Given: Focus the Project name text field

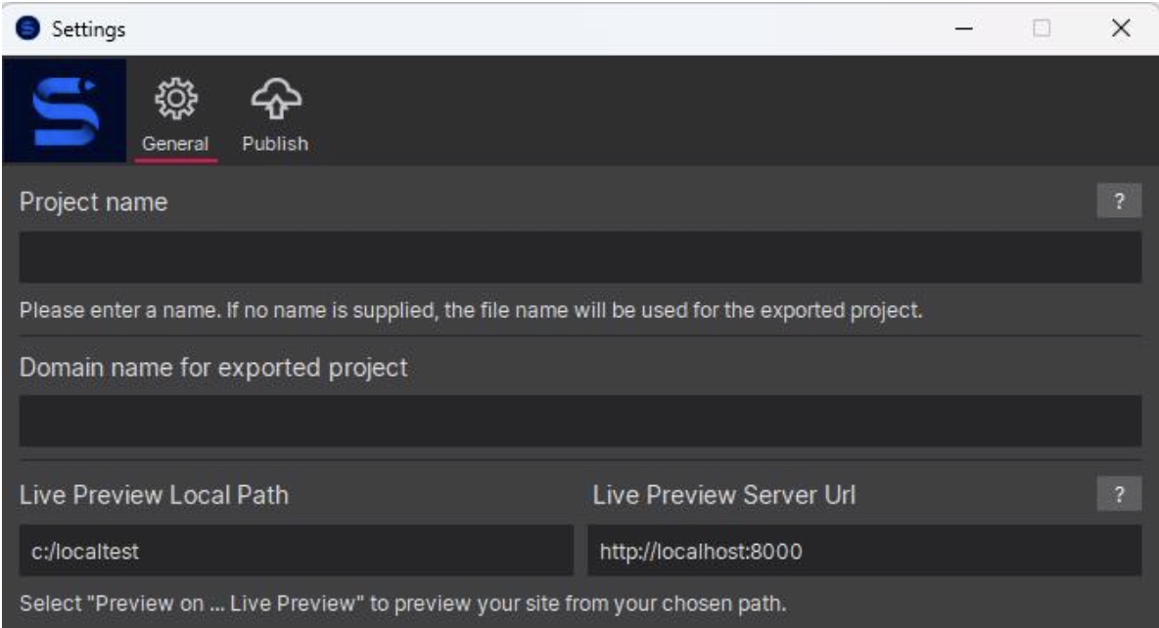Looking at the screenshot, I should 579,257.
